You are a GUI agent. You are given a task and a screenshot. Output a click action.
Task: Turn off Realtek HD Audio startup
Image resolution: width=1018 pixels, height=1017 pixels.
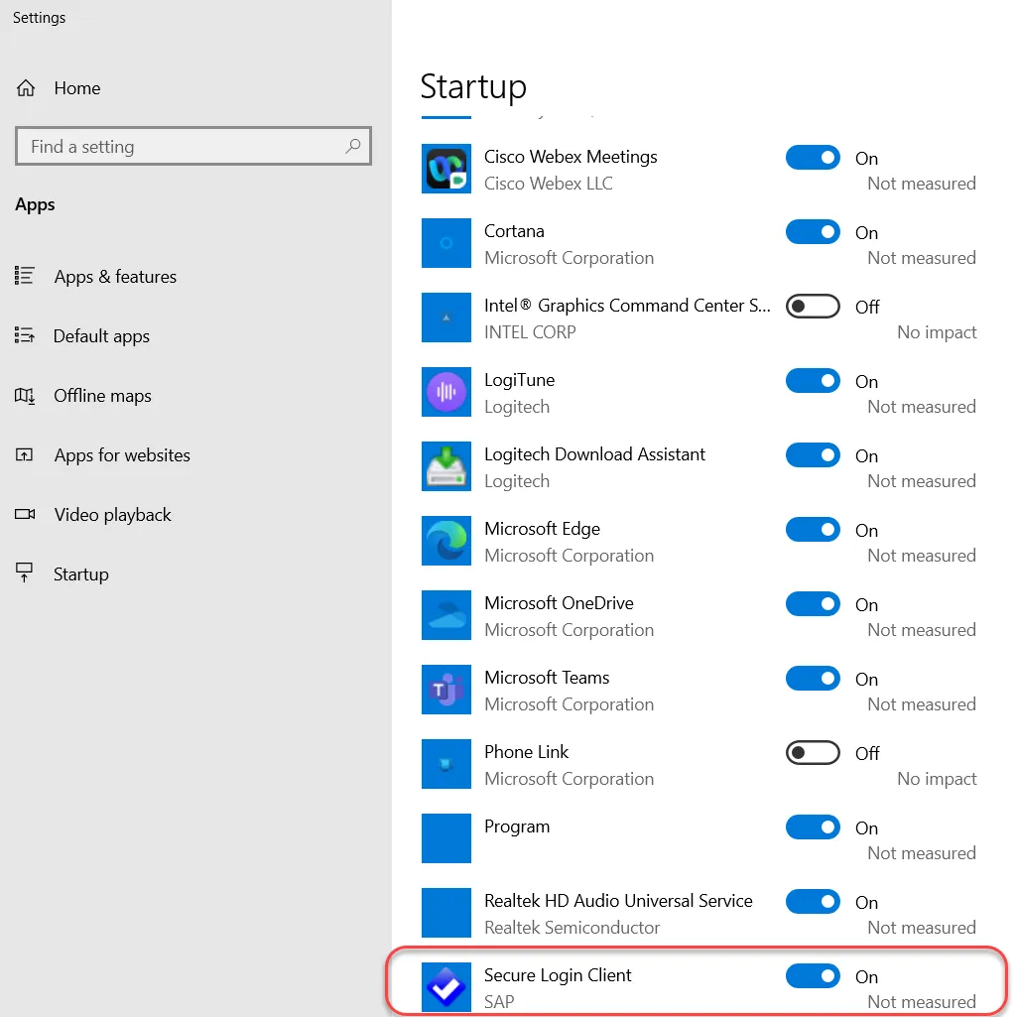pyautogui.click(x=813, y=901)
